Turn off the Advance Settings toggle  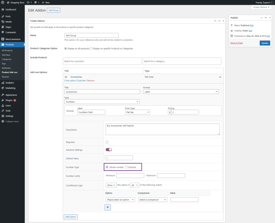[109, 149]
